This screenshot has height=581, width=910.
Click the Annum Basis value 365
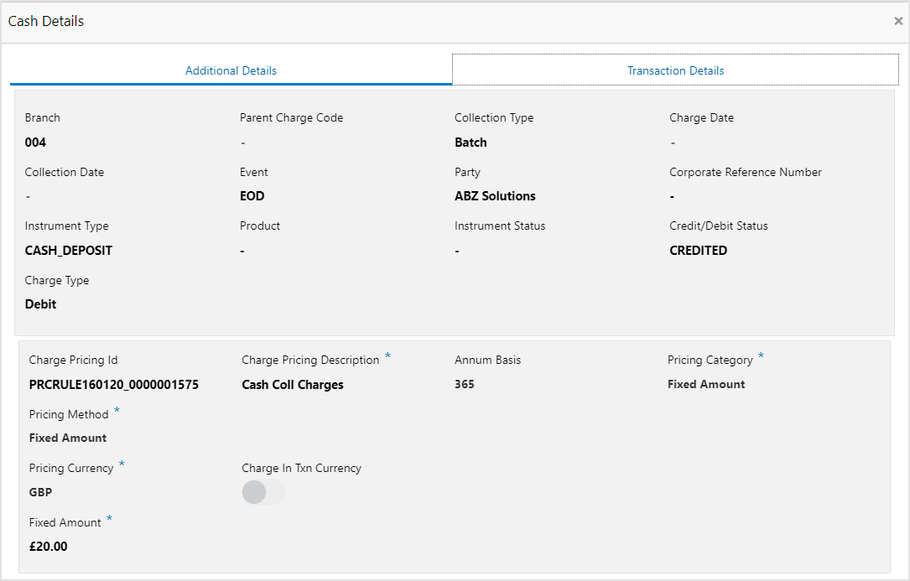tap(465, 384)
